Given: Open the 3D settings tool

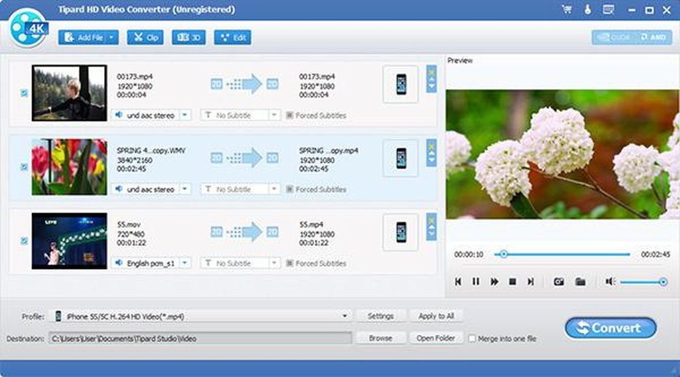Looking at the screenshot, I should [188, 38].
